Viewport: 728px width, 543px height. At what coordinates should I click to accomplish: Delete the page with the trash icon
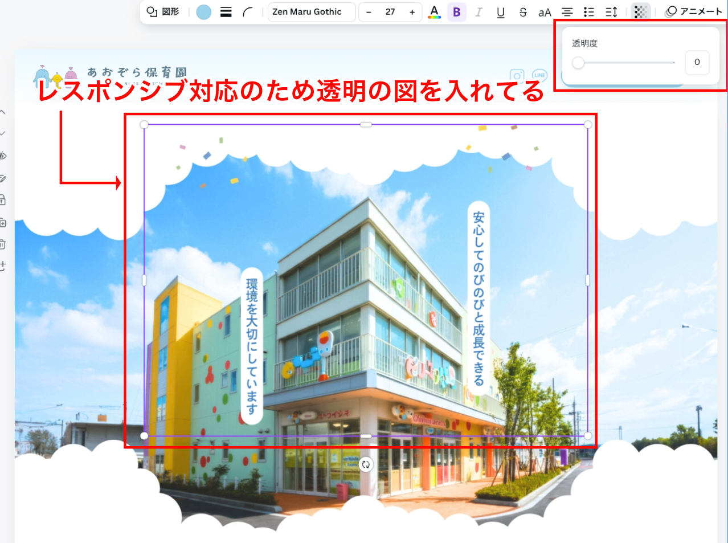click(2, 244)
